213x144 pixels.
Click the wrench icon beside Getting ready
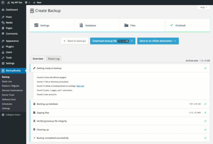click(34, 68)
